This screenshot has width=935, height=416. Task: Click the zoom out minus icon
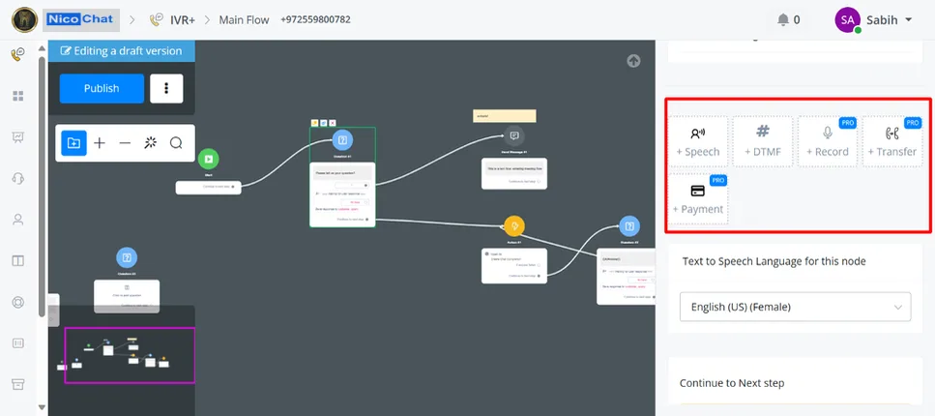coord(125,142)
